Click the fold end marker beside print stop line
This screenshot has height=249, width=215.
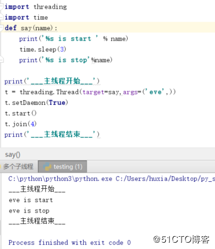pyautogui.click(x=1, y=60)
